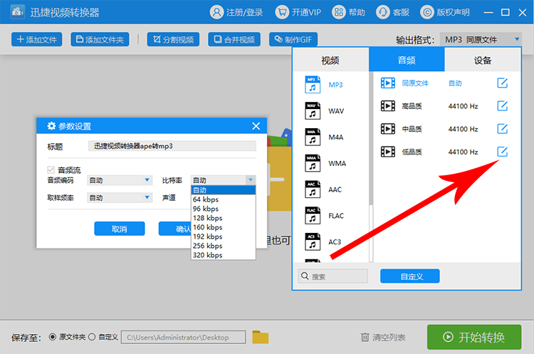This screenshot has height=354, width=534.
Task: Click the search magnifier icon
Action: 305,276
